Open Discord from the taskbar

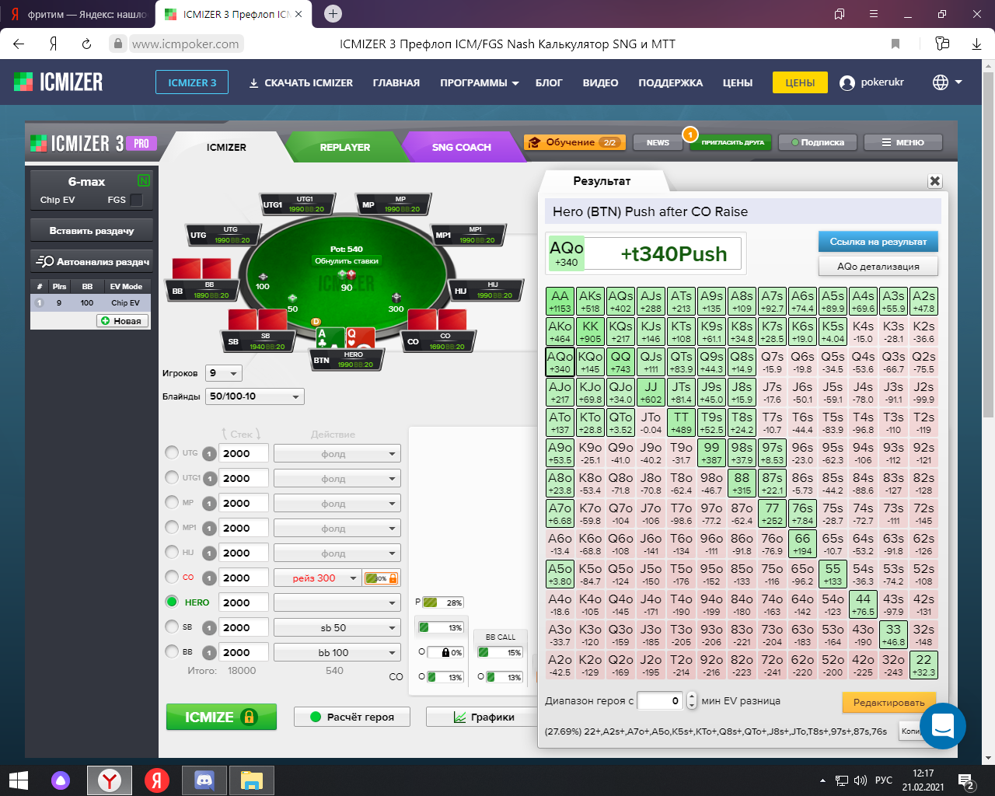tap(204, 780)
